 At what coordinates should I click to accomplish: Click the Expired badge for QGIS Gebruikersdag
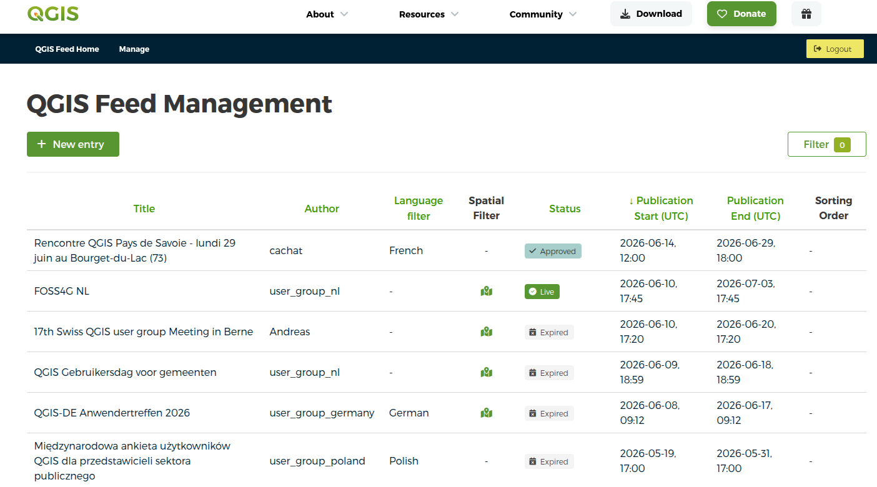click(x=549, y=373)
